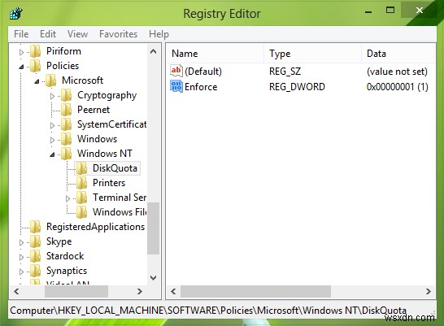
Task: Click the string value icon beside (Default)
Action: (176, 71)
